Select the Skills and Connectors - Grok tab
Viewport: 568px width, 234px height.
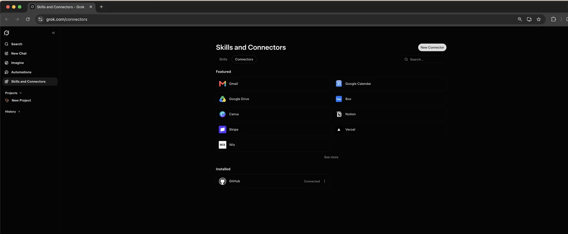[x=61, y=7]
